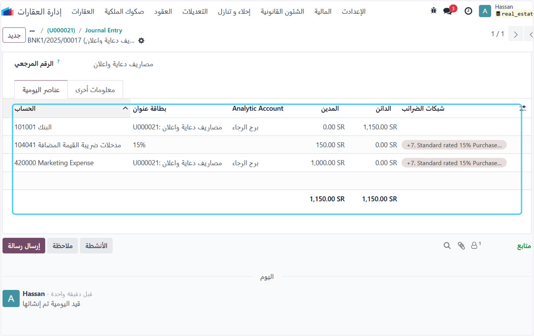Click the 1,150.00 SR credit in البنك row
The width and height of the screenshot is (534, 336).
coord(380,127)
